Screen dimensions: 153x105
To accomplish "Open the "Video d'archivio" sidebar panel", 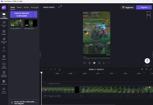I will (x=4, y=66).
